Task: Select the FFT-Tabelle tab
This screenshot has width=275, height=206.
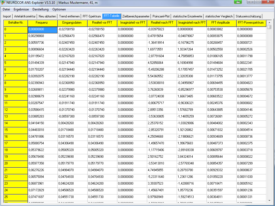Action: point(111,16)
